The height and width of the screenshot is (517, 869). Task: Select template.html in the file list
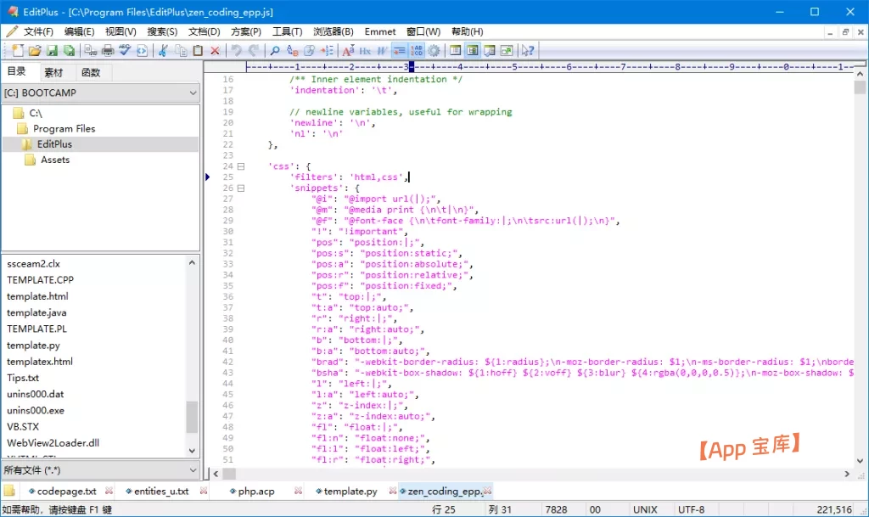[37, 296]
